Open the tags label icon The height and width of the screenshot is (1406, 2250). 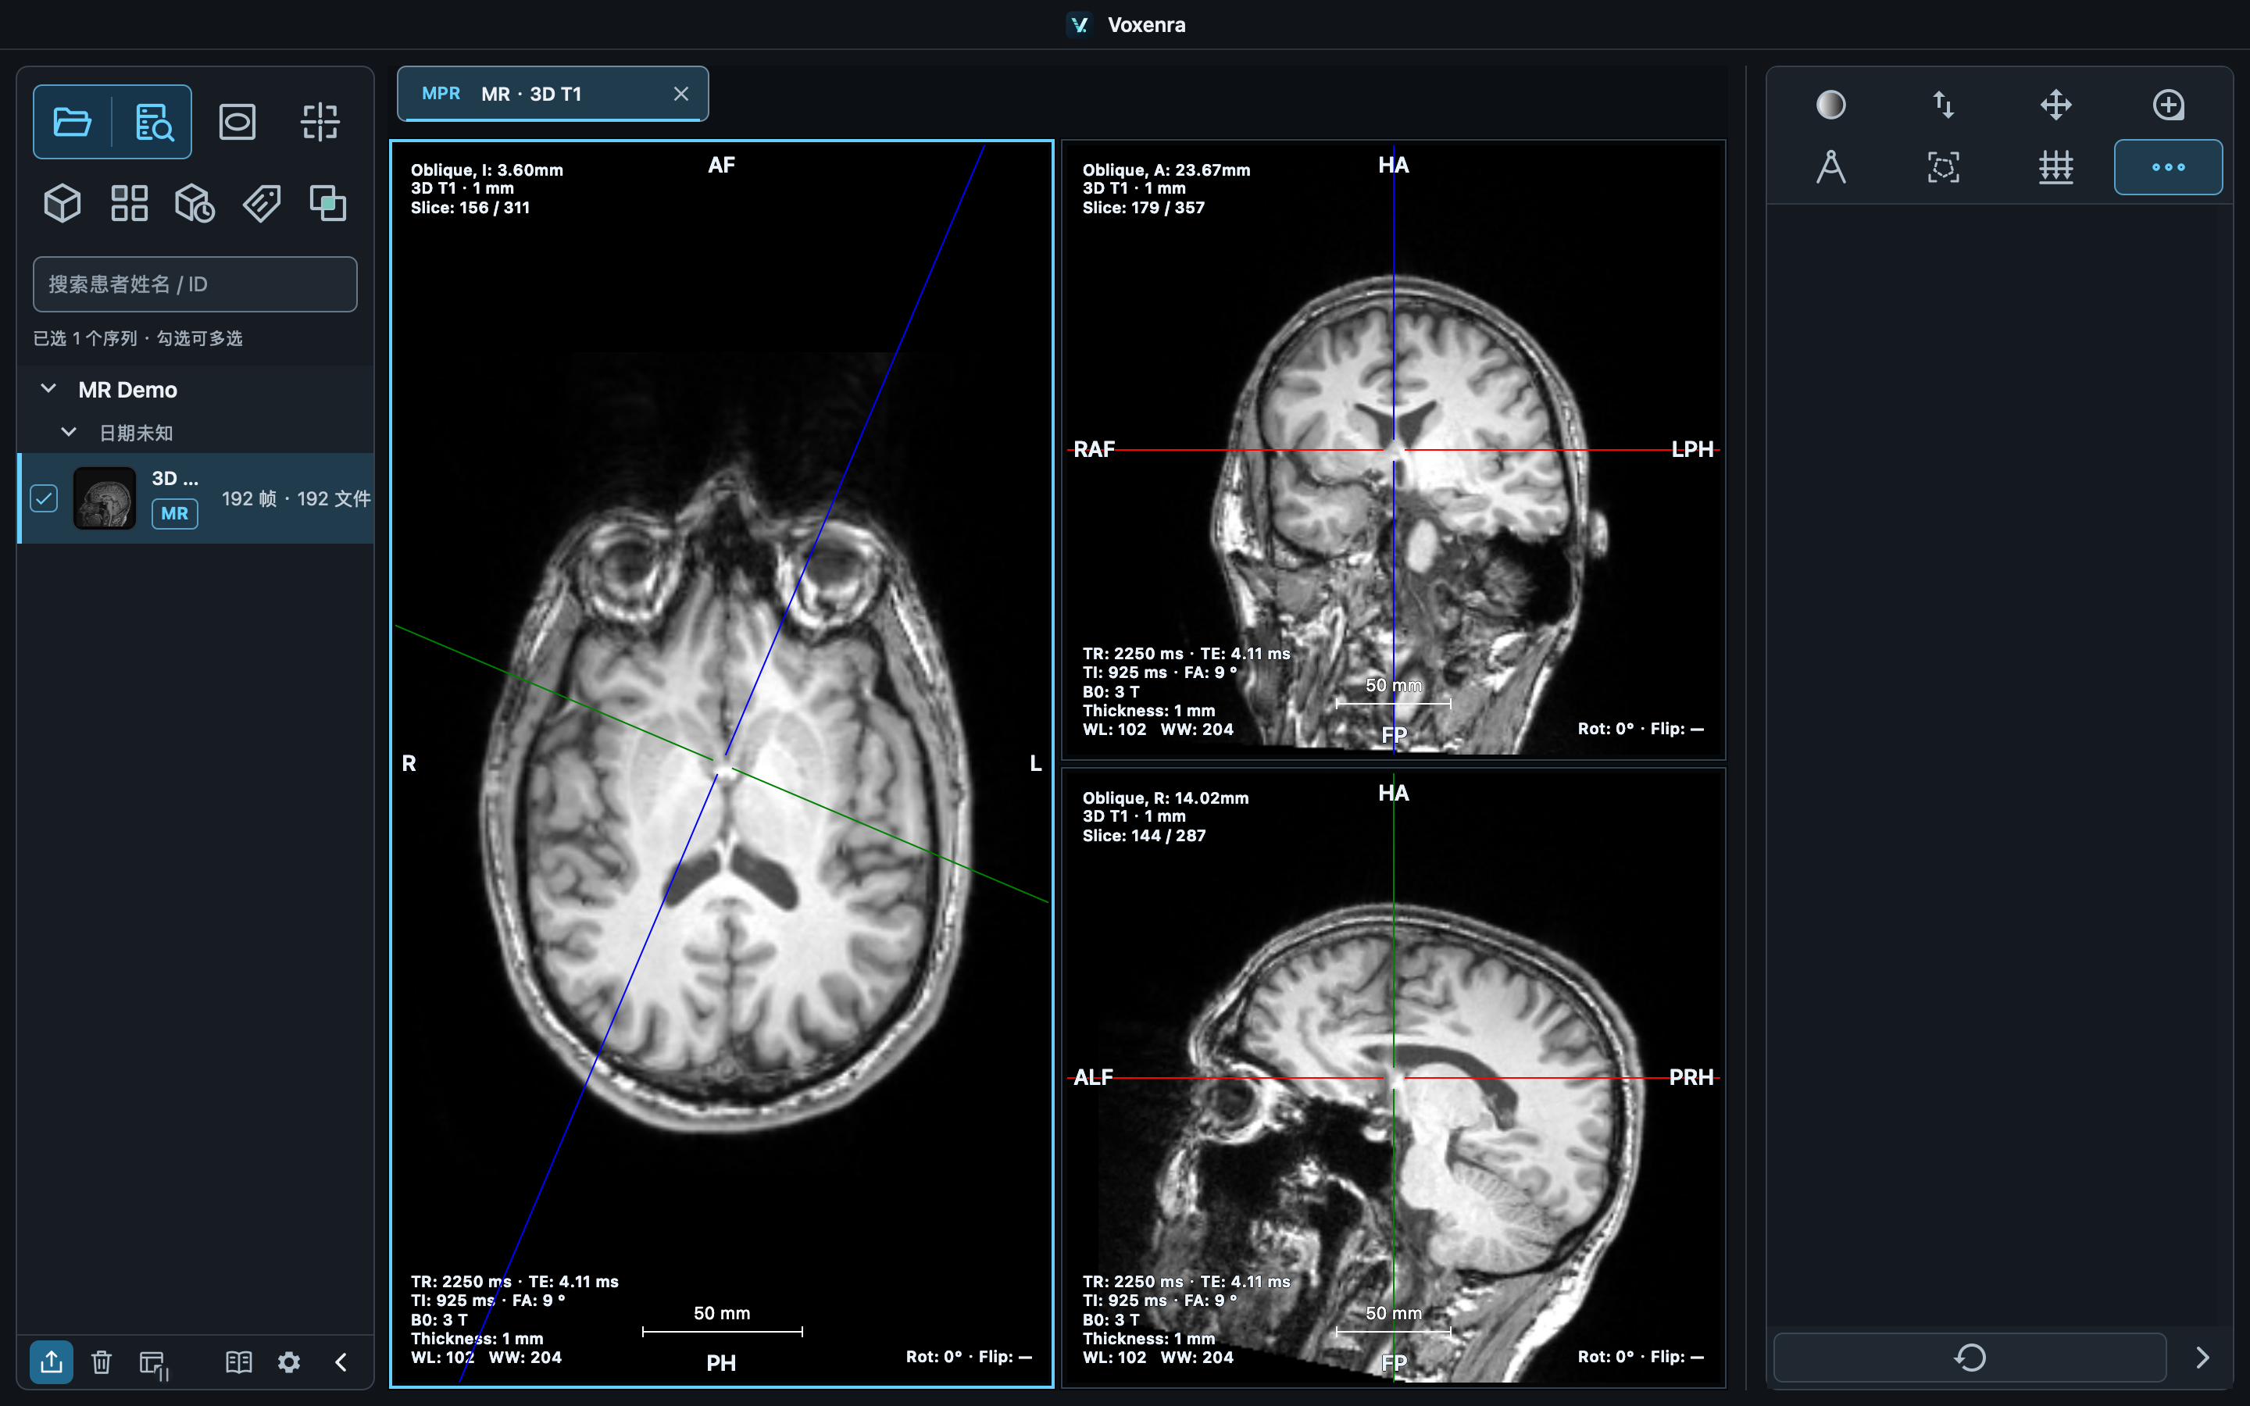(262, 203)
